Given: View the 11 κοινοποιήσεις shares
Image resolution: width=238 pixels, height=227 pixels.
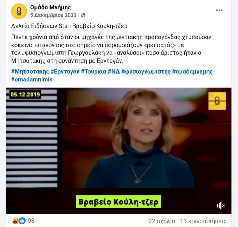Looking at the screenshot, I should click(x=203, y=221).
